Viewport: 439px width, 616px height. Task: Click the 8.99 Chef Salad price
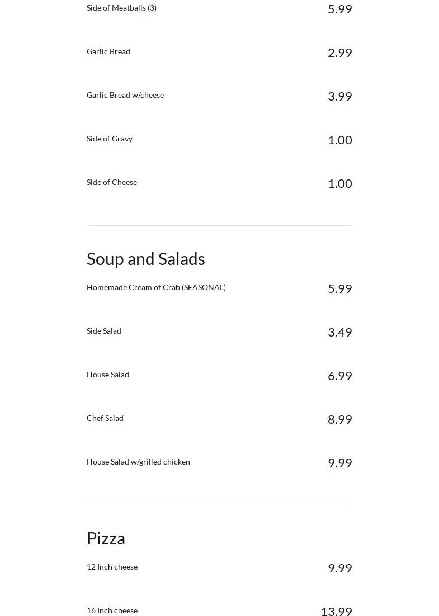pyautogui.click(x=339, y=419)
